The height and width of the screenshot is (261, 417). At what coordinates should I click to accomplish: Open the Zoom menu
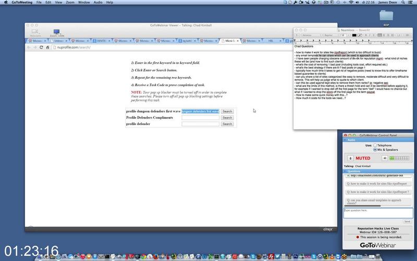tap(70, 2)
